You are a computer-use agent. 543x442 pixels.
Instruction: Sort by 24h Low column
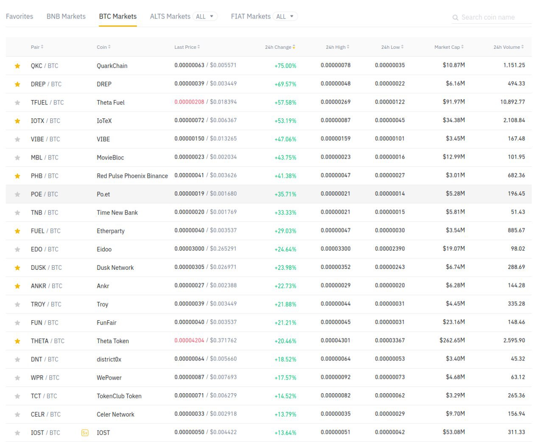(x=392, y=47)
